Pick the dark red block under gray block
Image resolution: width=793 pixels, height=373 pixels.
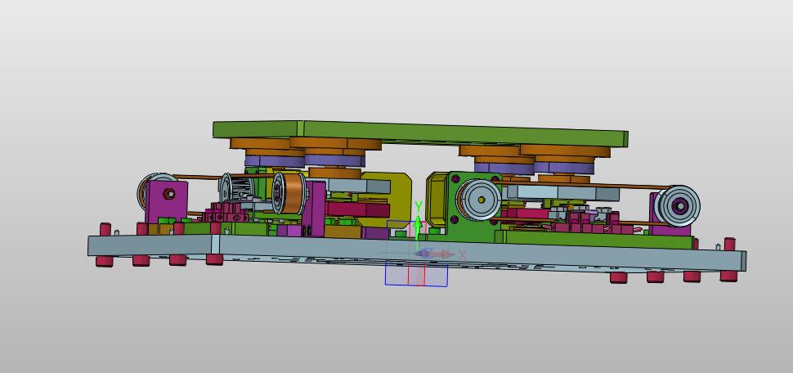click(x=358, y=209)
